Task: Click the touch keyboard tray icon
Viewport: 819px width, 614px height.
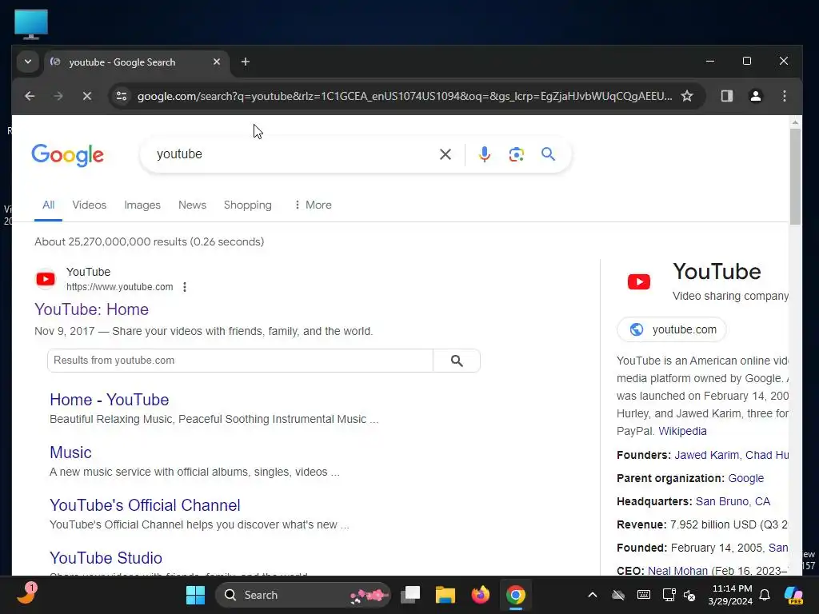Action: click(644, 595)
